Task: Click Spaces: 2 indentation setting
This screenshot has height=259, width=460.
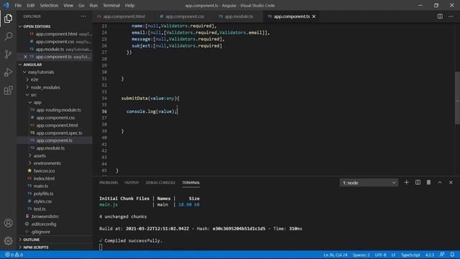Action: coord(361,255)
